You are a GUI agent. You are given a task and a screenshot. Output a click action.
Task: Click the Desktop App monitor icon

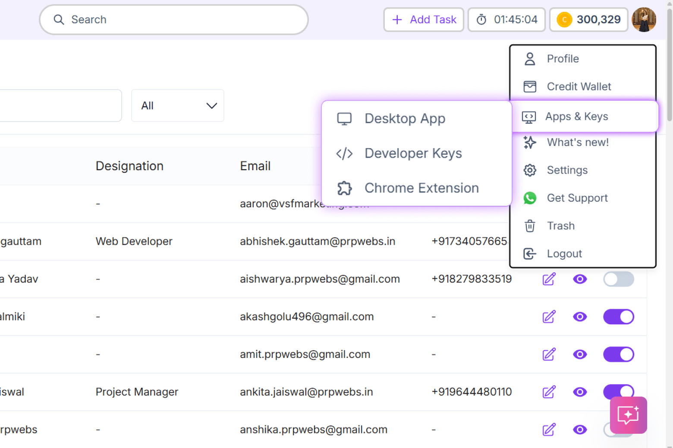point(344,119)
